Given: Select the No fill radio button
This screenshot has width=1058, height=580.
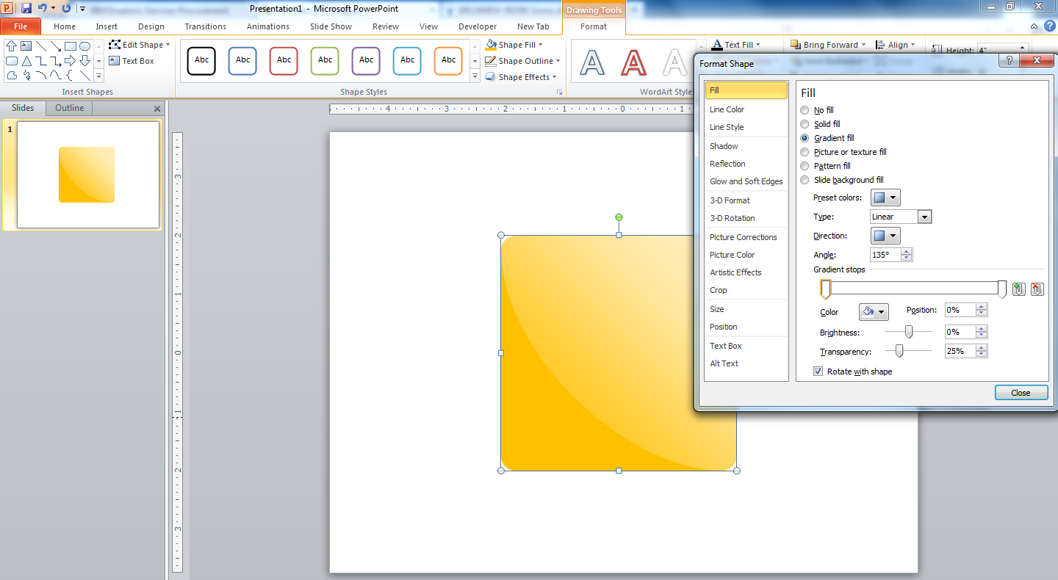Looking at the screenshot, I should coord(805,110).
